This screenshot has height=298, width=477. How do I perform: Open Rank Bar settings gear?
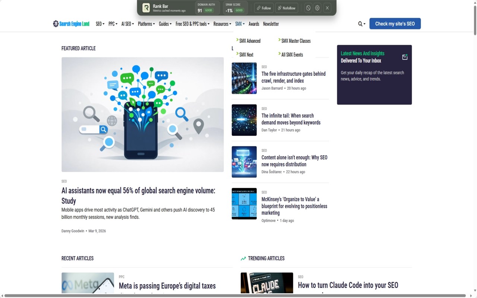pos(317,8)
